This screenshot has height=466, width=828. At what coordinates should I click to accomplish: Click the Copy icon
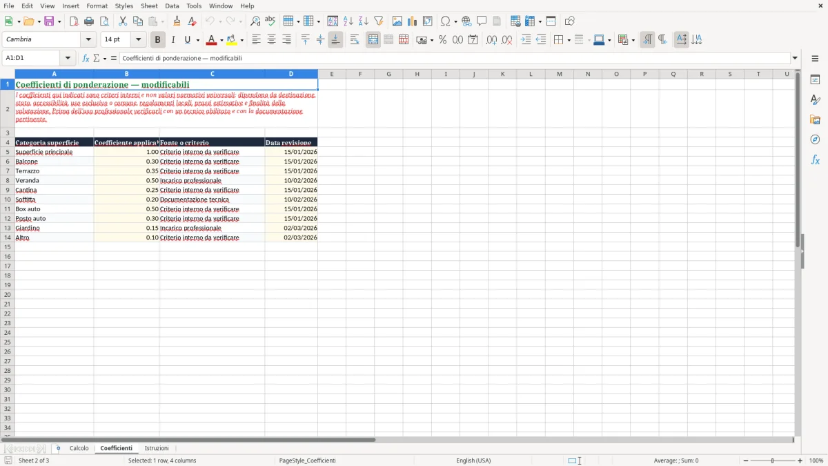138,21
